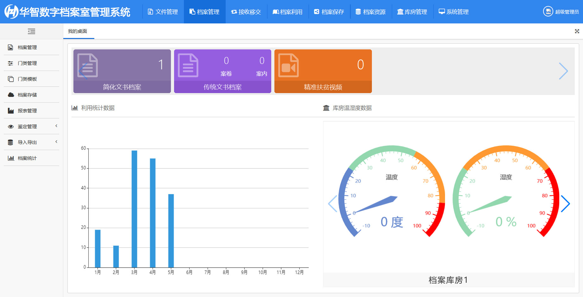The width and height of the screenshot is (583, 297).
Task: Click the document icon on 传统文书档案 card
Action: coord(188,66)
